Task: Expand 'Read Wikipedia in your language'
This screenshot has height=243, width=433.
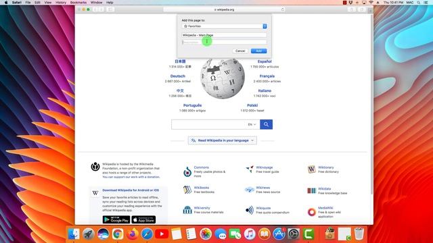Action: [223, 140]
